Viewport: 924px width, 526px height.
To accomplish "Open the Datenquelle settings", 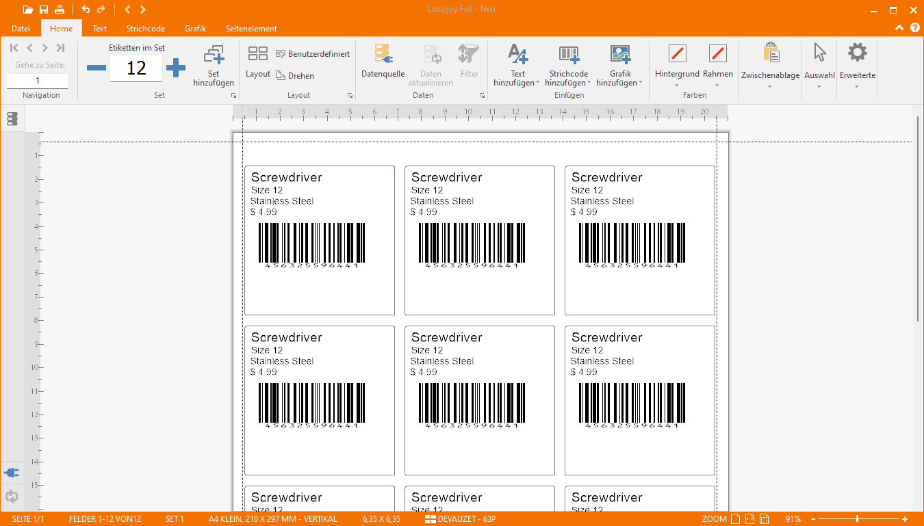I will click(383, 61).
